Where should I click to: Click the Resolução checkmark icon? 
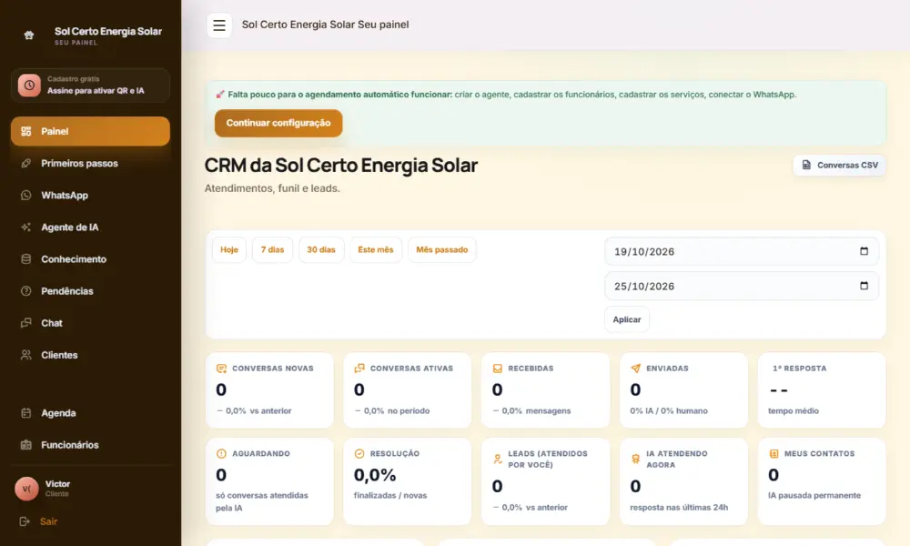(x=359, y=454)
